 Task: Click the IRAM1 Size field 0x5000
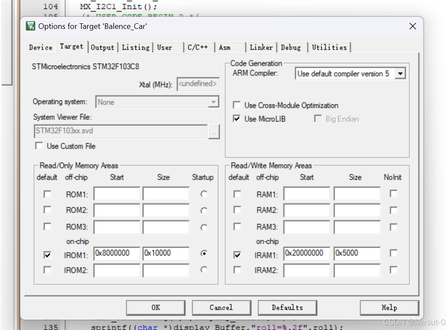tap(357, 254)
